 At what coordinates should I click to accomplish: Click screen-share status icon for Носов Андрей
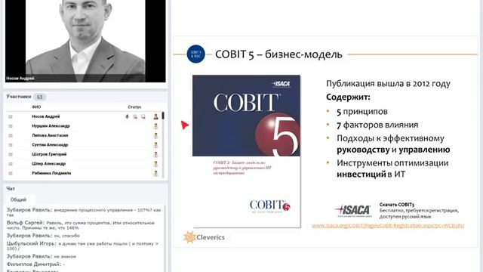tap(143, 116)
